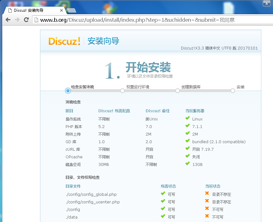Screen dimensions: 273x222
Task: Click the green check in ./data row
Action: (x=163, y=216)
